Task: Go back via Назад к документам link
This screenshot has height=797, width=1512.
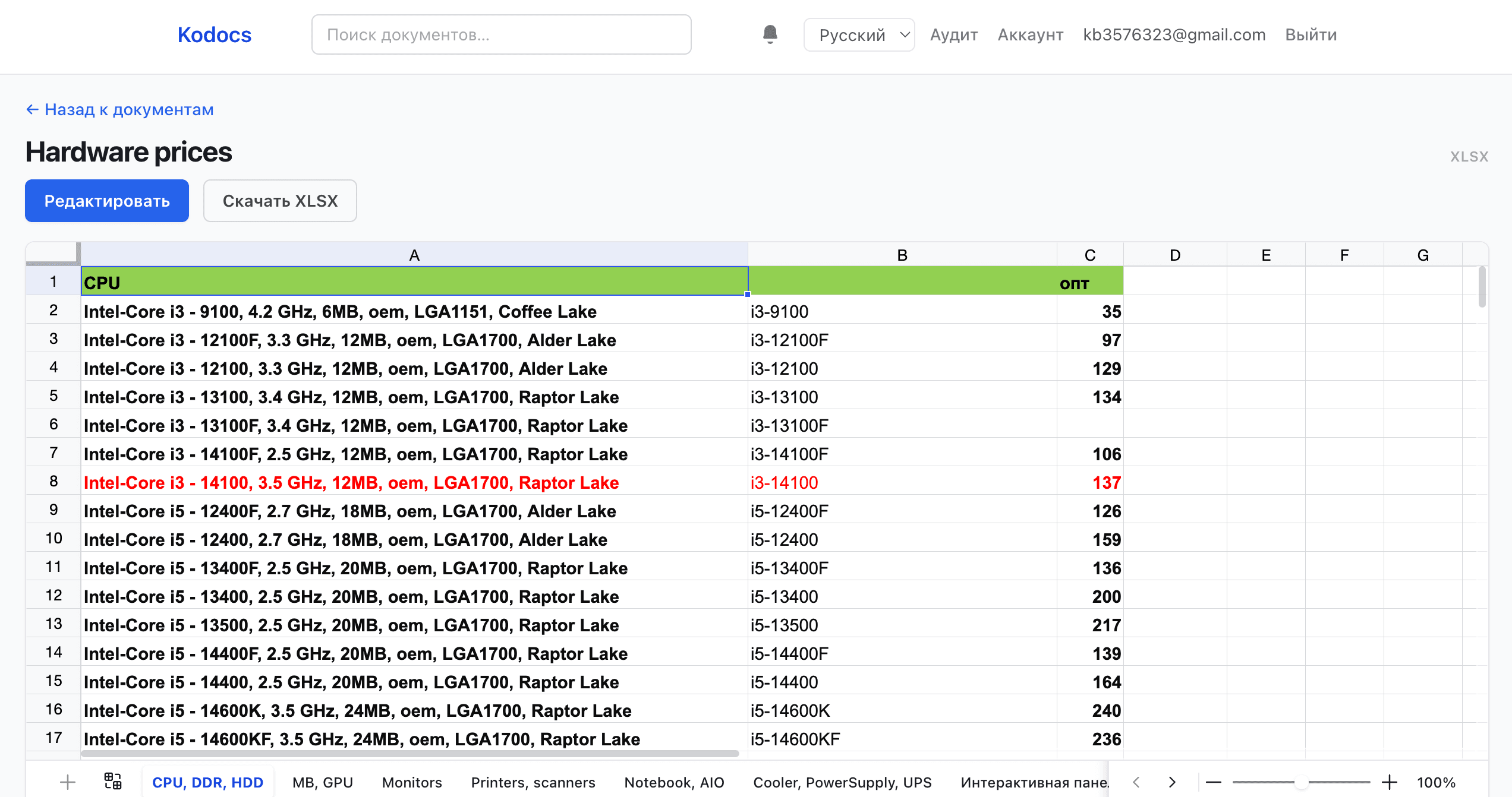Action: click(119, 109)
